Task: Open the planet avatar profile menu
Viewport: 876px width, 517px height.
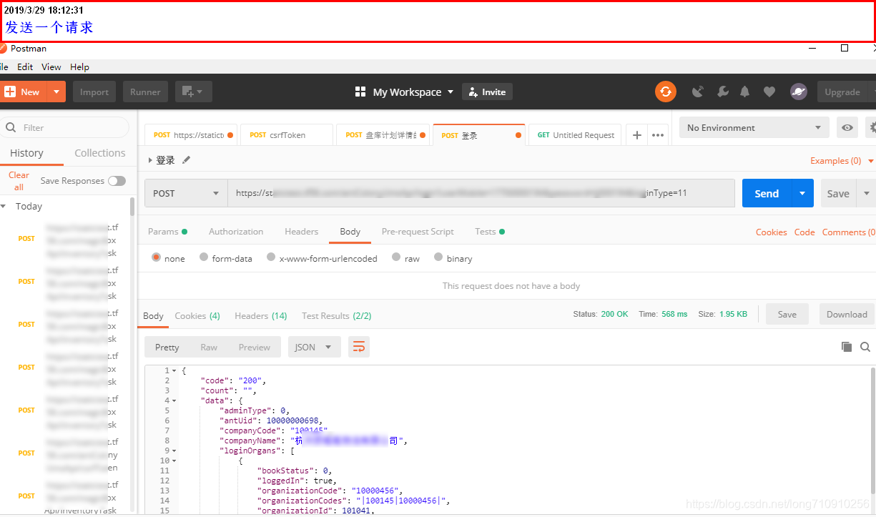Action: pos(799,92)
